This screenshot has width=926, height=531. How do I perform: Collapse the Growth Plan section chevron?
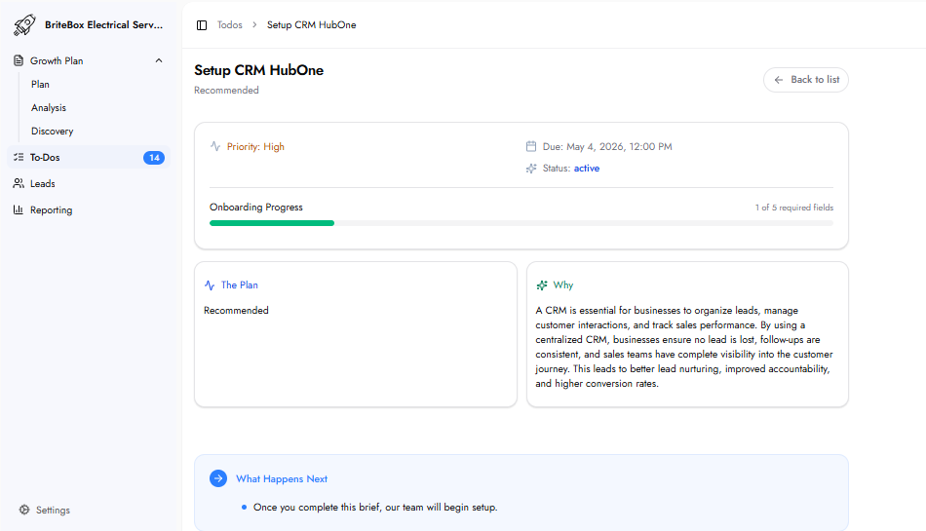pos(159,60)
